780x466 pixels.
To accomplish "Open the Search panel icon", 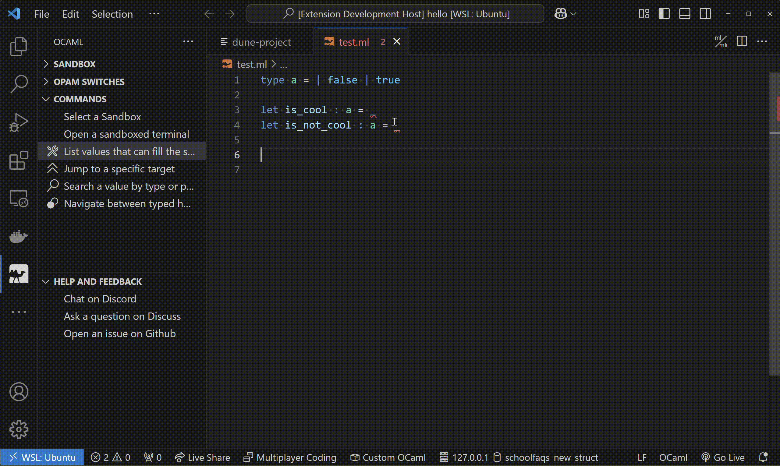I will 19,83.
